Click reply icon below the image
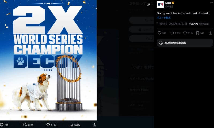The height and width of the screenshot is (128, 214). [2, 125]
